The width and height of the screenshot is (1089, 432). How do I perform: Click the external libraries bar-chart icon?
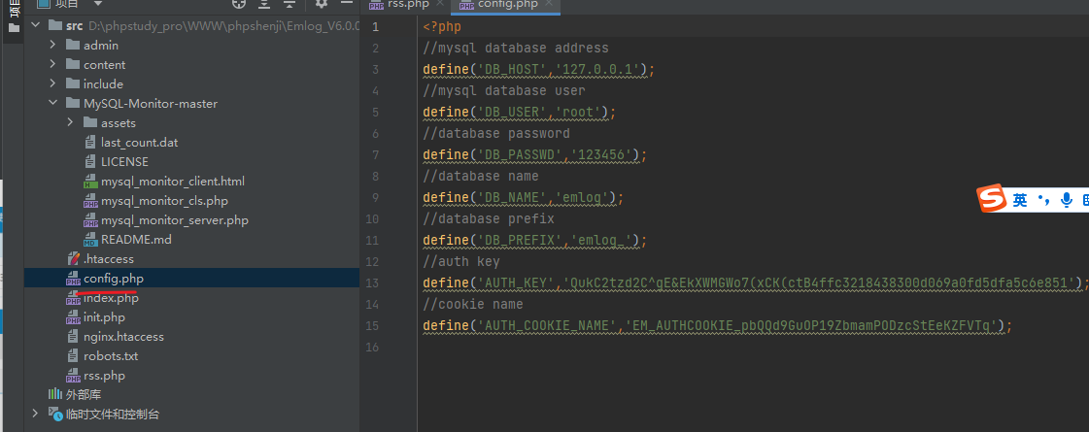click(x=54, y=394)
